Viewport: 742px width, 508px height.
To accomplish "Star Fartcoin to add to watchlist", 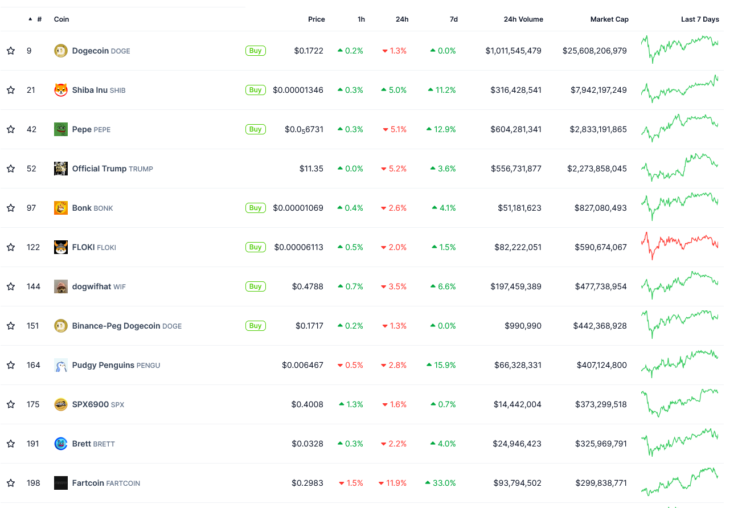I will point(11,483).
